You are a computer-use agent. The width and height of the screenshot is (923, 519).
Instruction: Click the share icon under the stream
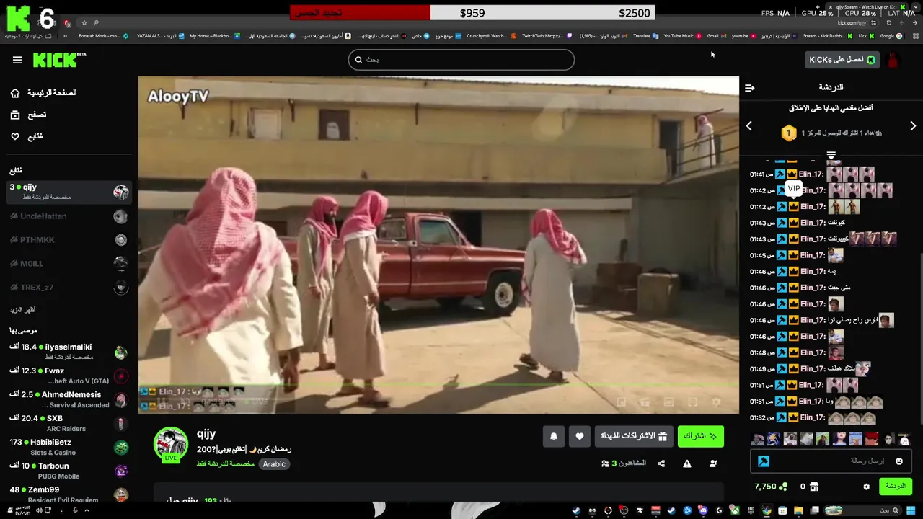pos(661,463)
